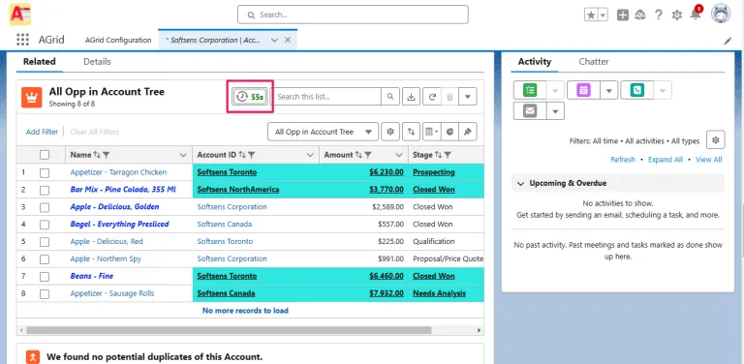
Task: Check the box for Appetizer - Tarragon Chicken row
Action: [x=45, y=173]
